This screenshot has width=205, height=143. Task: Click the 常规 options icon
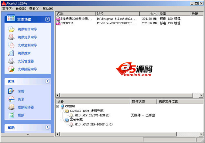(x=11, y=91)
